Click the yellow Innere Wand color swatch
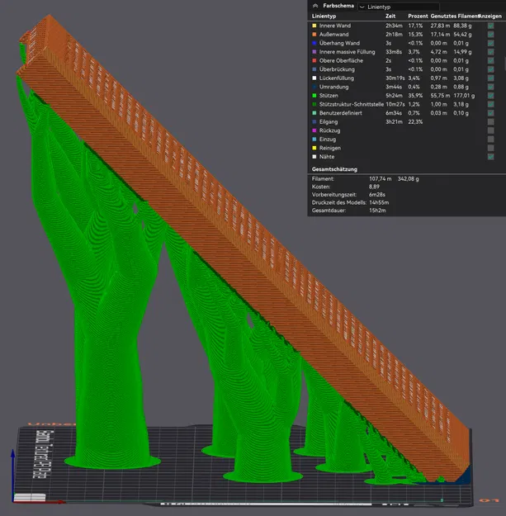Image resolution: width=506 pixels, height=516 pixels. point(314,26)
